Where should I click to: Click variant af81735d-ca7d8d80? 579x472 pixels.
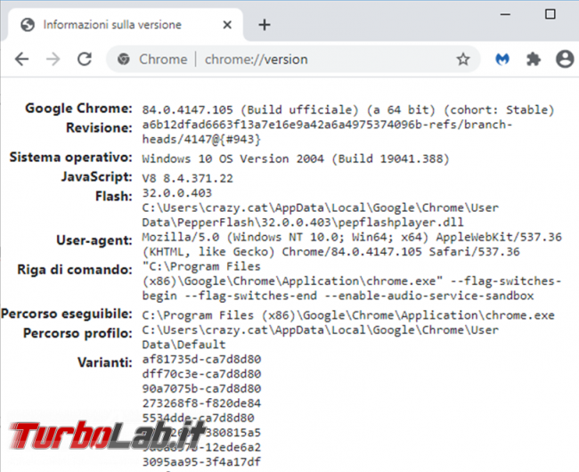(201, 359)
